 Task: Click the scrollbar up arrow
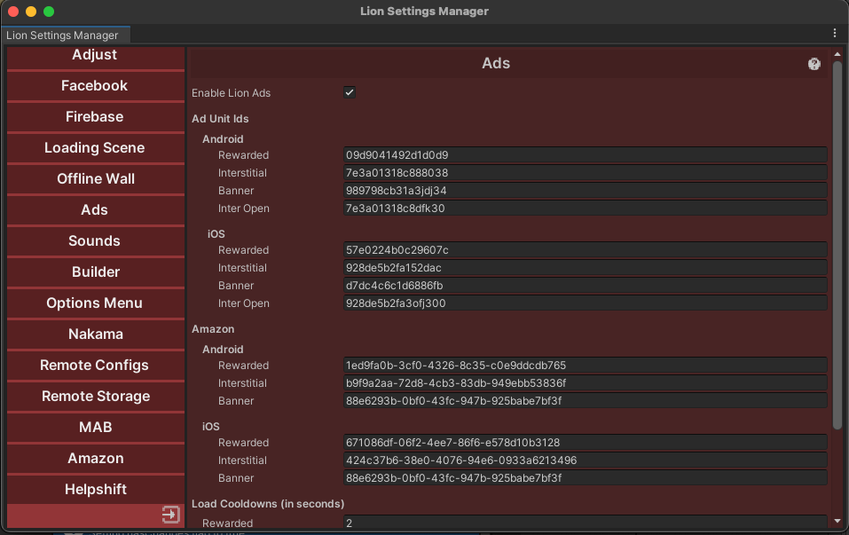(x=837, y=54)
